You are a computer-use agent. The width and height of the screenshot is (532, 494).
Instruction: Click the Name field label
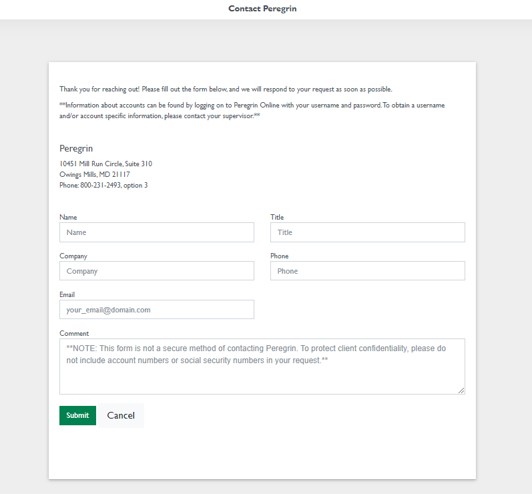68,217
